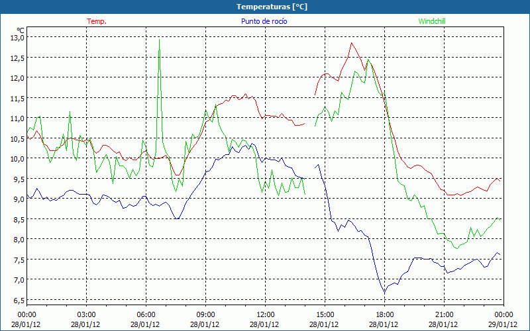Click the 7,5 y-axis value
This screenshot has height=331, width=530.
19,260
